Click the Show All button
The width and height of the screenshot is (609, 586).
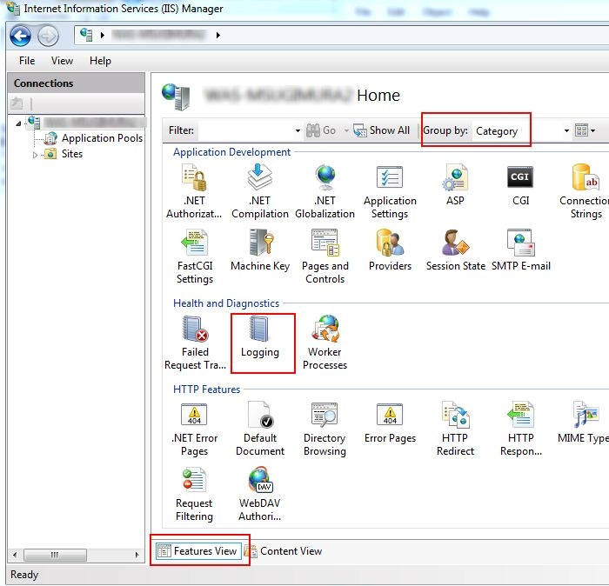[382, 130]
